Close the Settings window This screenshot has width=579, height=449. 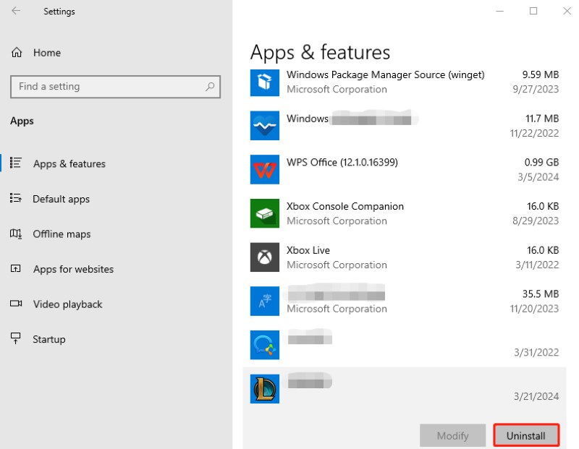pos(567,11)
